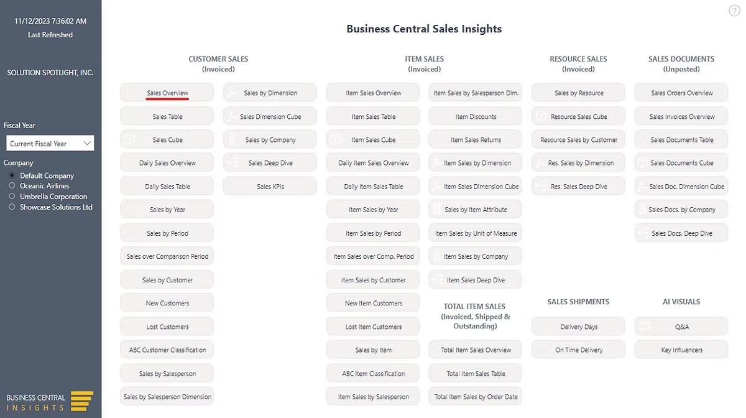Image resolution: width=746 pixels, height=418 pixels.
Task: View the Delivery Days report
Action: click(578, 326)
